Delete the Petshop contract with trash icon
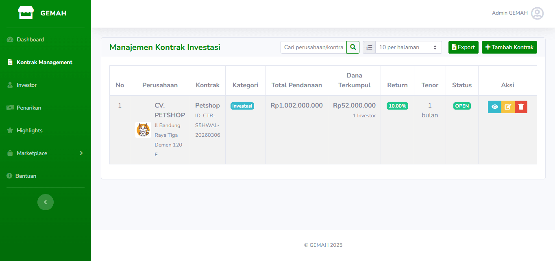The width and height of the screenshot is (555, 261). pos(521,107)
